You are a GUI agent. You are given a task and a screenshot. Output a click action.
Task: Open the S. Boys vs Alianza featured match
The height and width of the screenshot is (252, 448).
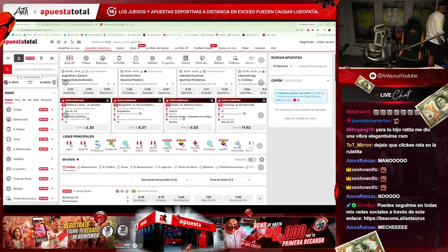click(30, 82)
